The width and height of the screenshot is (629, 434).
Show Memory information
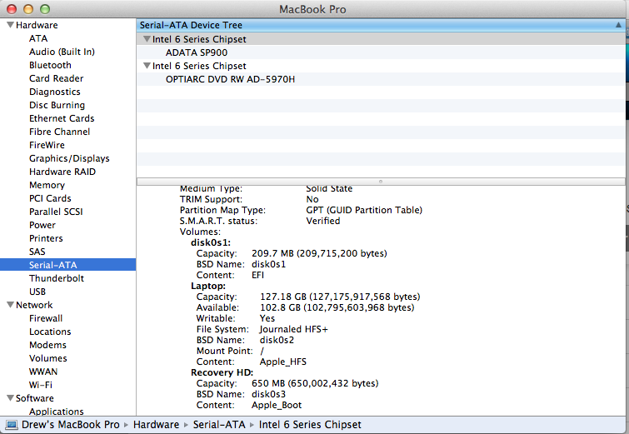[x=47, y=185]
